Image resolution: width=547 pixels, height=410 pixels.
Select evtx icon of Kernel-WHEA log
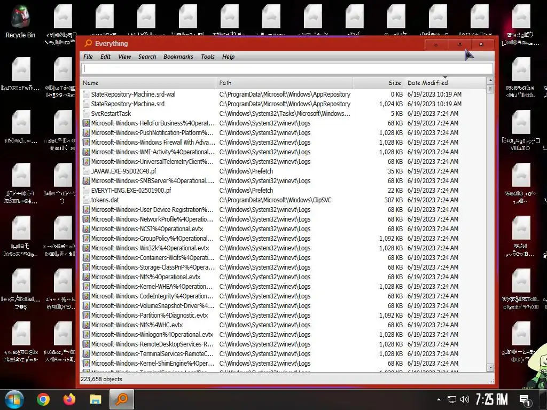tap(86, 287)
